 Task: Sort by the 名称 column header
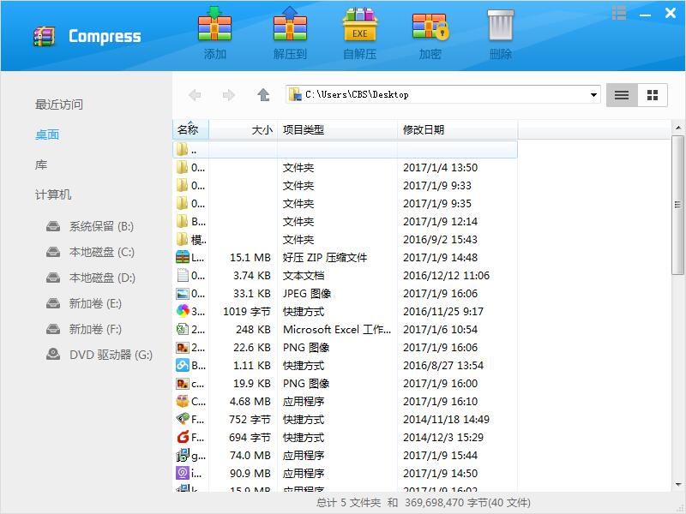[190, 130]
